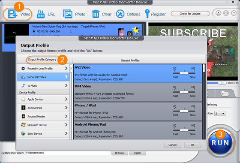Image resolution: width=240 pixels, height=163 pixels.
Task: Select the AVI Video profile
Action: pyautogui.click(x=138, y=73)
